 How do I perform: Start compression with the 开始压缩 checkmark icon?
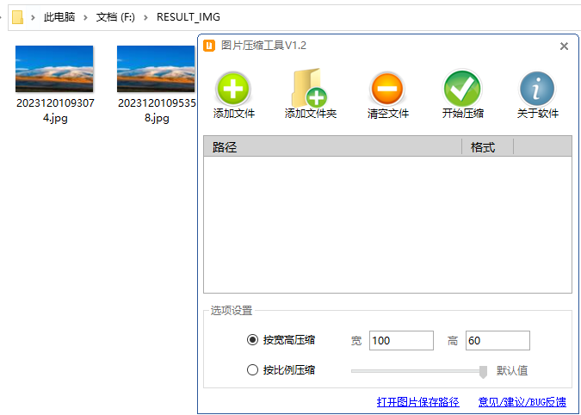pyautogui.click(x=462, y=89)
